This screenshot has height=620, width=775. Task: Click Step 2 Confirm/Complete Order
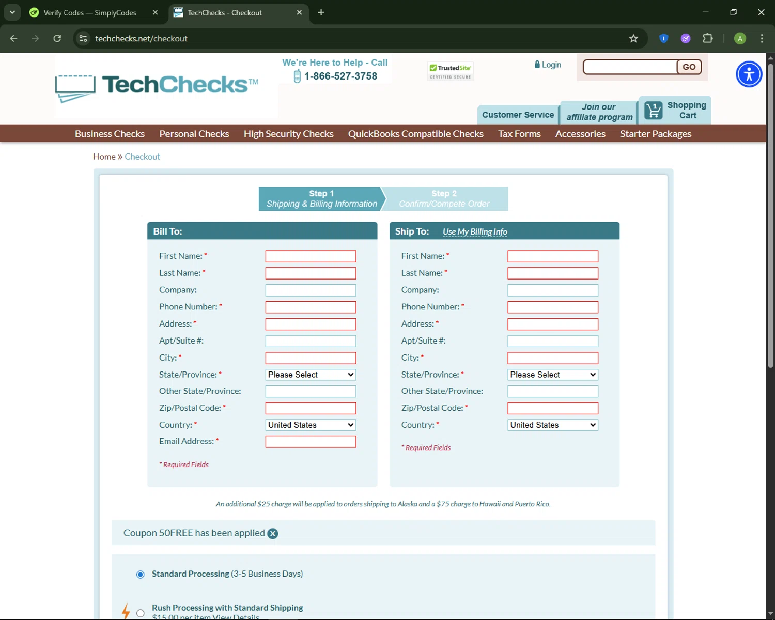tap(444, 199)
